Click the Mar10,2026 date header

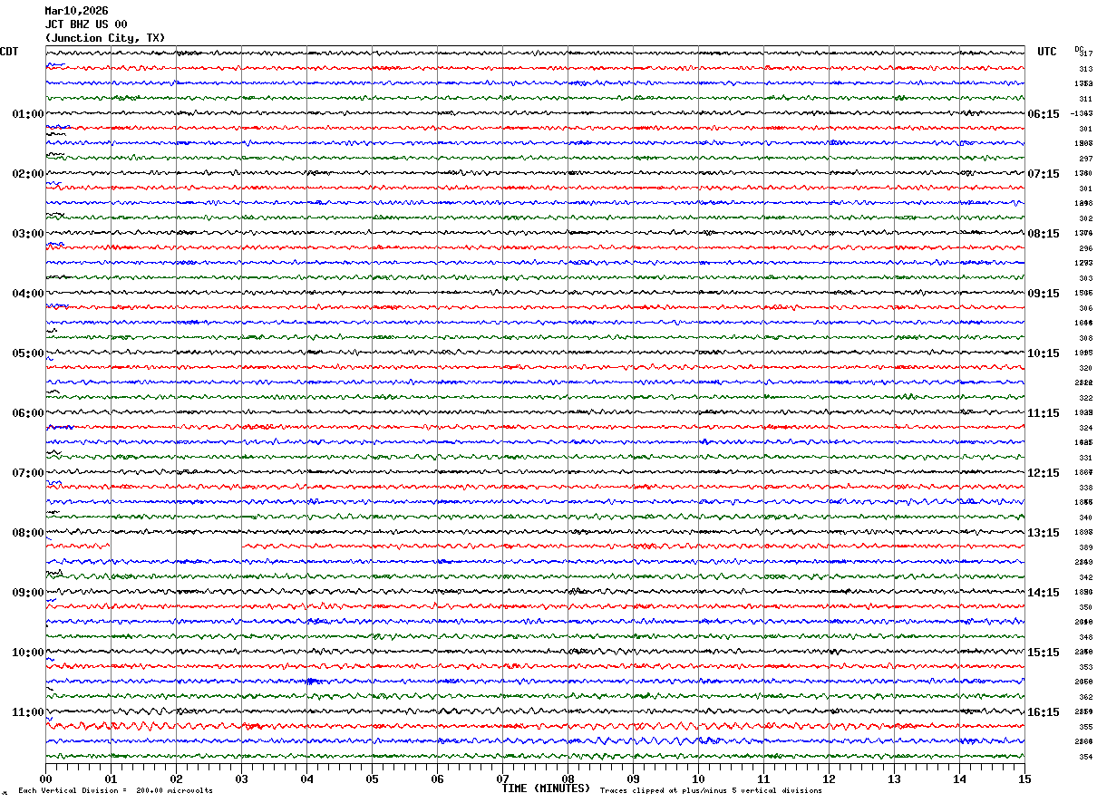tap(76, 11)
